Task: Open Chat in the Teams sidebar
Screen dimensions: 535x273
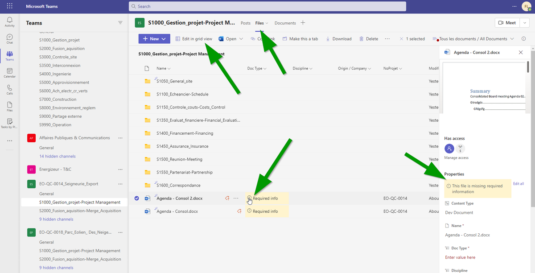Action: (x=10, y=39)
